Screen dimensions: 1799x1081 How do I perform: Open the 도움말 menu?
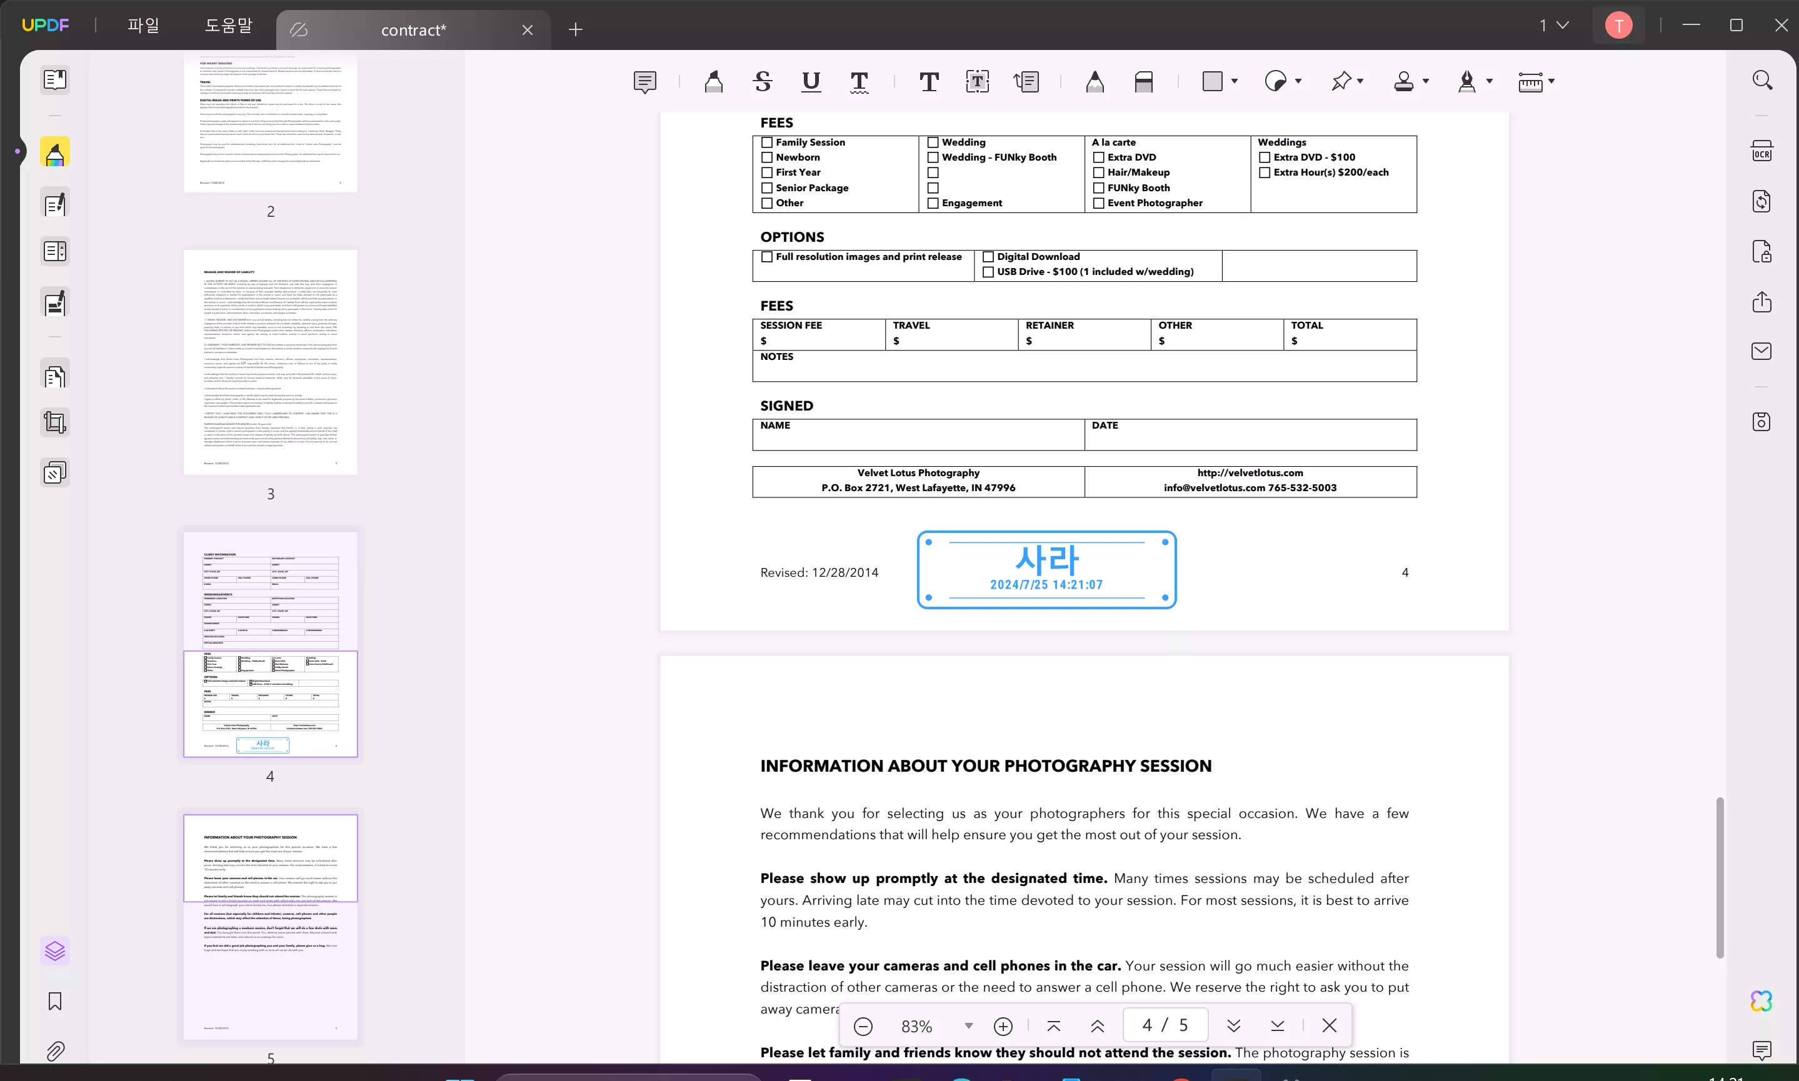[229, 26]
